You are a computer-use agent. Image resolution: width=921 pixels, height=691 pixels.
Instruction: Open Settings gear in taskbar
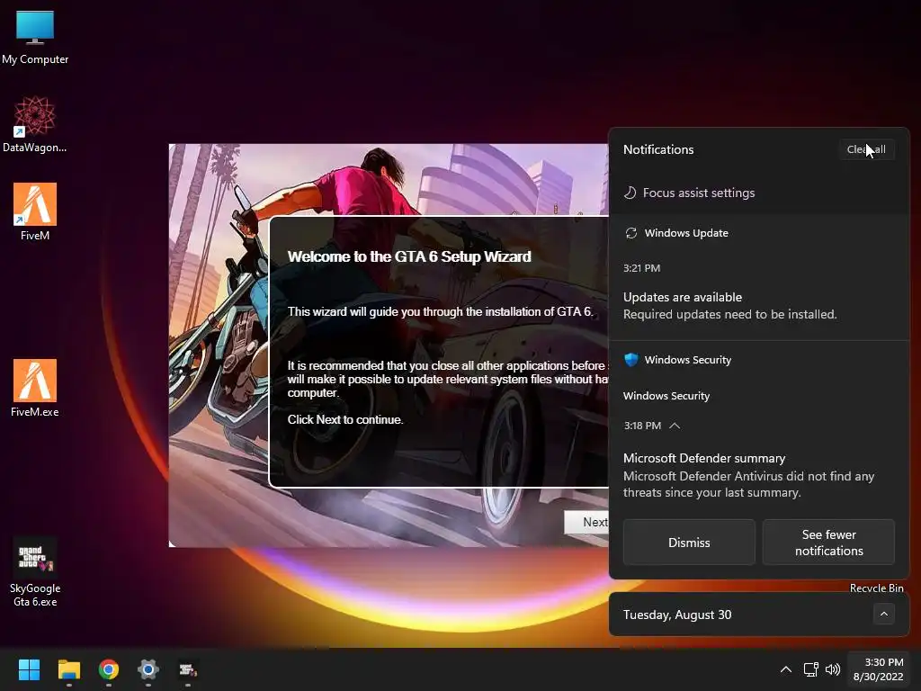[148, 669]
